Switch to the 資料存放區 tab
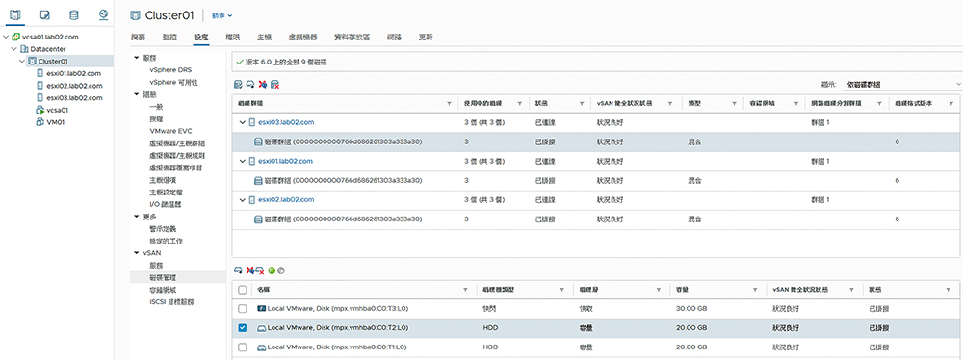Viewport: 963px width, 360px height. (x=351, y=37)
